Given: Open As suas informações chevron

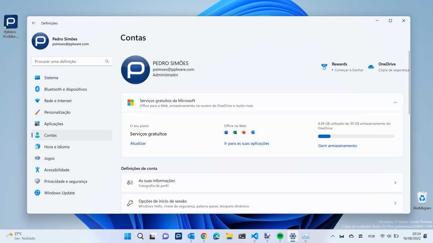Looking at the screenshot, I should pyautogui.click(x=395, y=183).
